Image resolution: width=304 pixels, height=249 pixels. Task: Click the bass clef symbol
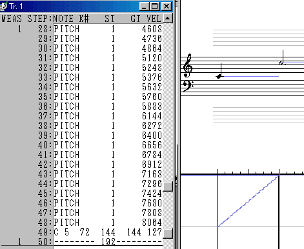[x=188, y=86]
